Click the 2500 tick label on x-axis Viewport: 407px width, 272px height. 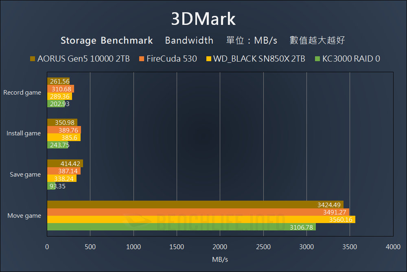coord(263,247)
